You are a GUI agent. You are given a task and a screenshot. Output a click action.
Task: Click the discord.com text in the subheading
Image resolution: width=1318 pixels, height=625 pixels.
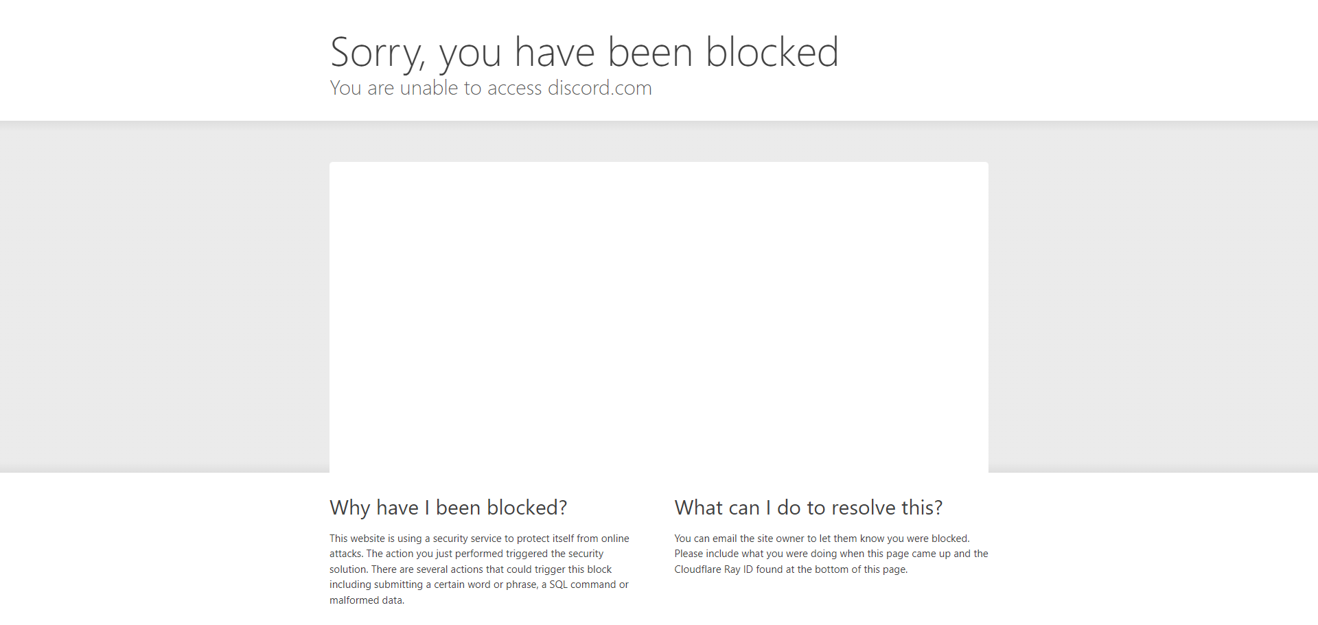pyautogui.click(x=599, y=89)
